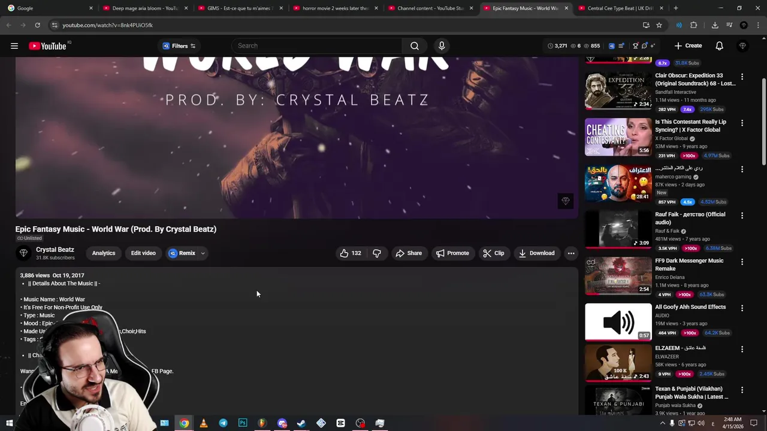Open the account avatar menu in YouTube header
This screenshot has height=431, width=767.
742,45
